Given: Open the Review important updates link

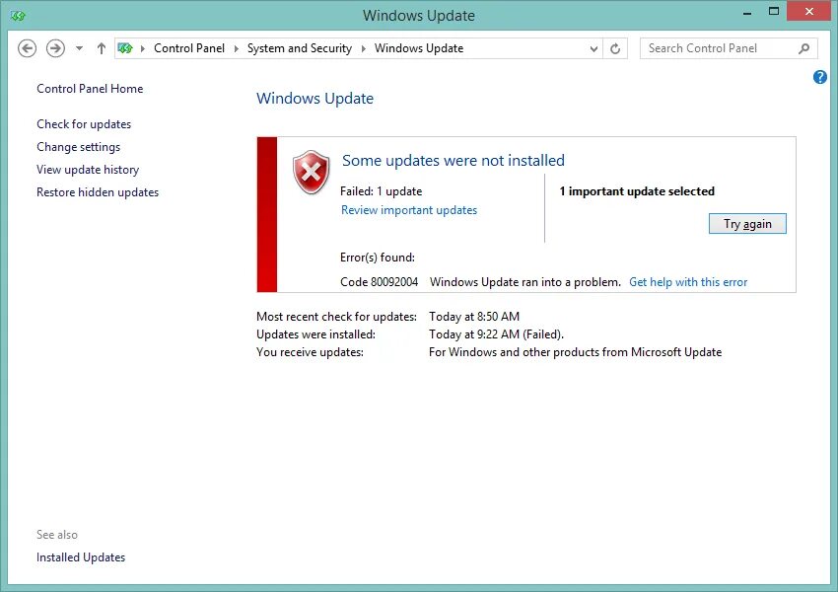Looking at the screenshot, I should [x=409, y=210].
